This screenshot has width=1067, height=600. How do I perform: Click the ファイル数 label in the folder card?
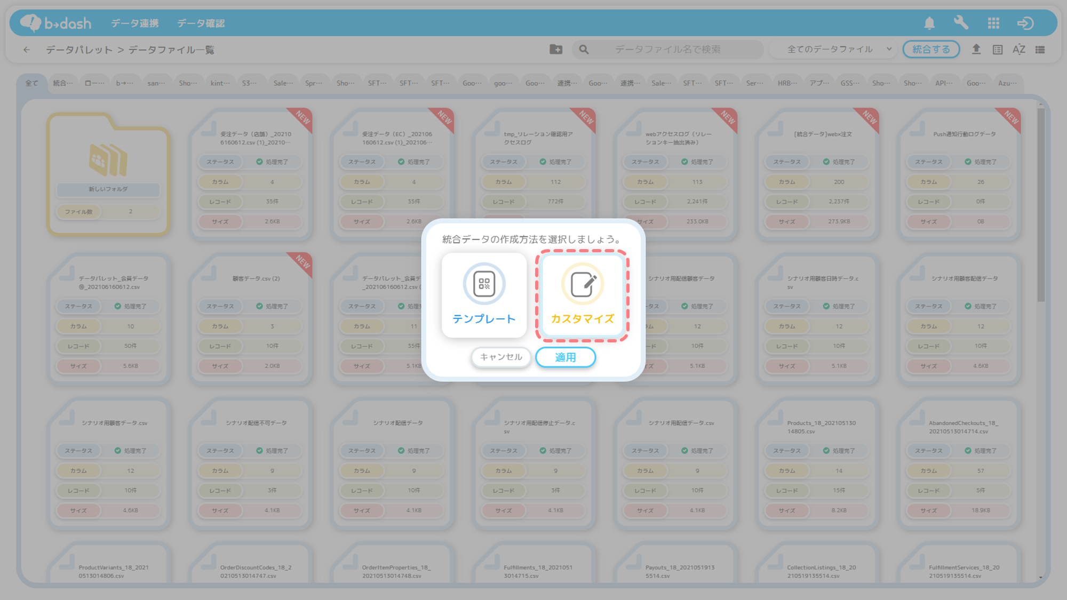78,212
